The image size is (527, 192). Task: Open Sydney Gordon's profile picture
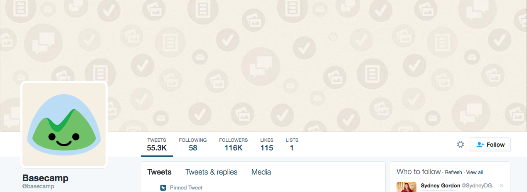click(x=406, y=187)
